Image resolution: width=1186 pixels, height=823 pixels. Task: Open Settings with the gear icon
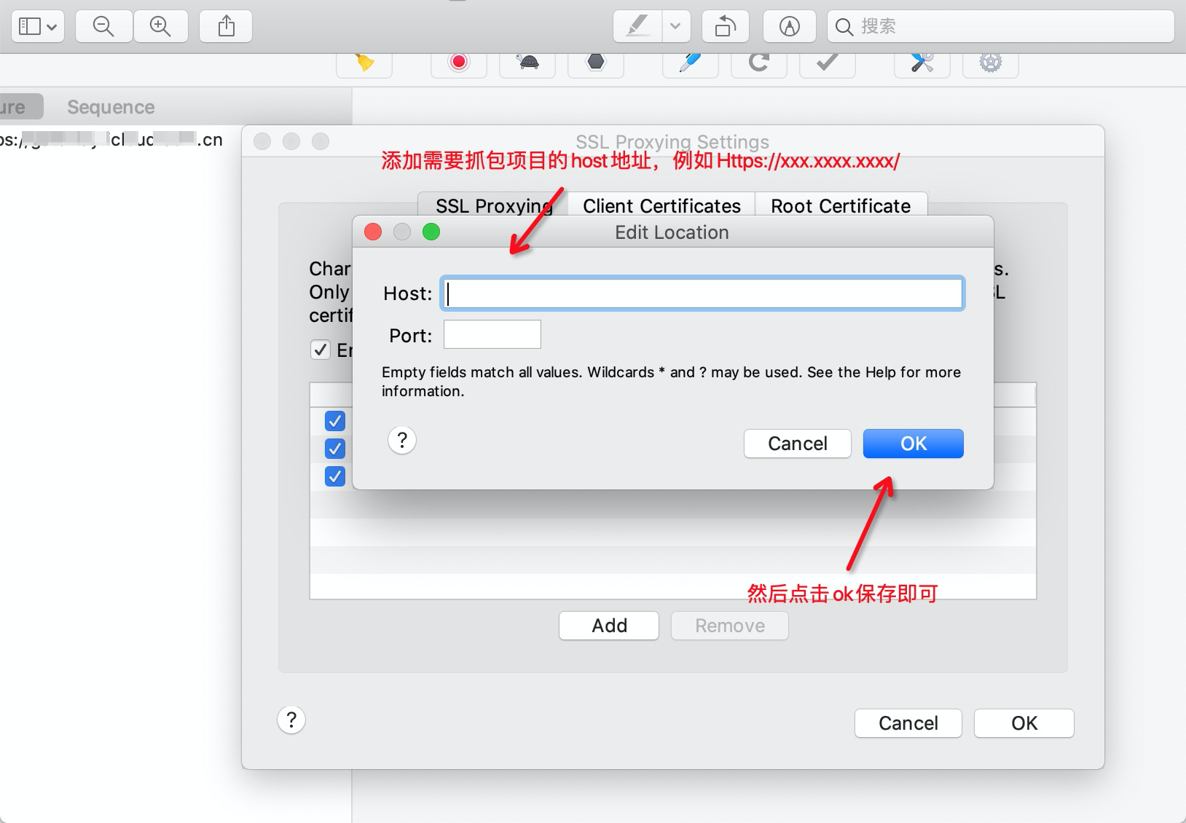tap(991, 63)
